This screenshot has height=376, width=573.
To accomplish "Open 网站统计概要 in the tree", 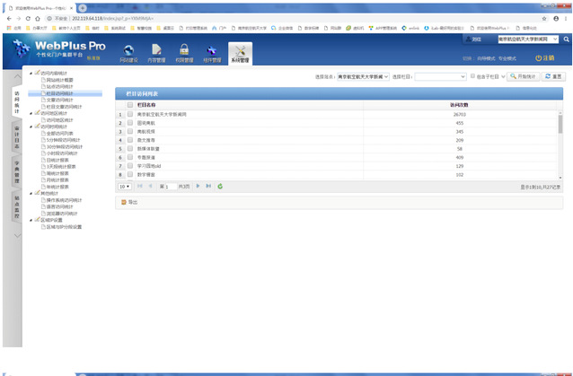I will pos(59,80).
